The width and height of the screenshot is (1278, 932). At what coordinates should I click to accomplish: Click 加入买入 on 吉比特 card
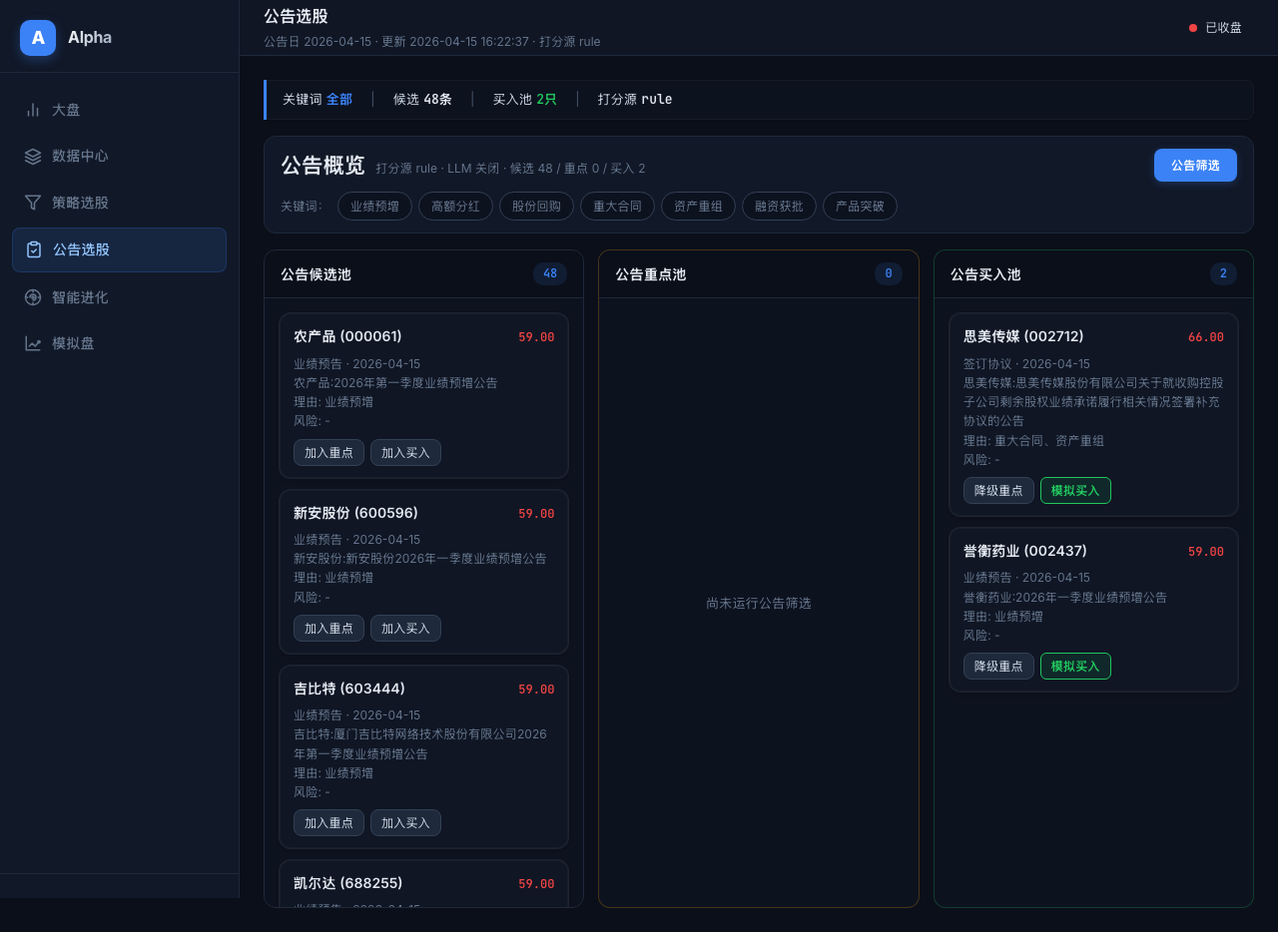405,822
